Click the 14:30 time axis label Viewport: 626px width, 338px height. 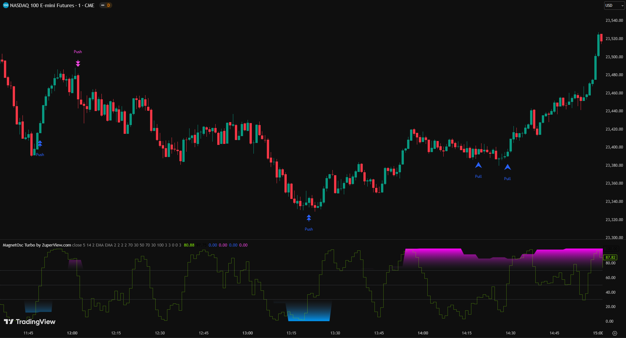tap(511, 333)
